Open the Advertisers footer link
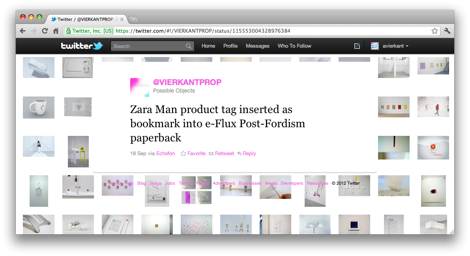This screenshot has width=470, height=256. click(x=224, y=183)
